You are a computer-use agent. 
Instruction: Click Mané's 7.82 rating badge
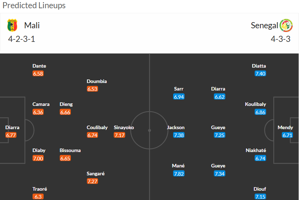179,174
